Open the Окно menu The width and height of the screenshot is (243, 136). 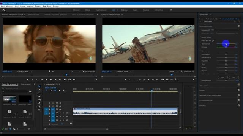tap(49, 6)
